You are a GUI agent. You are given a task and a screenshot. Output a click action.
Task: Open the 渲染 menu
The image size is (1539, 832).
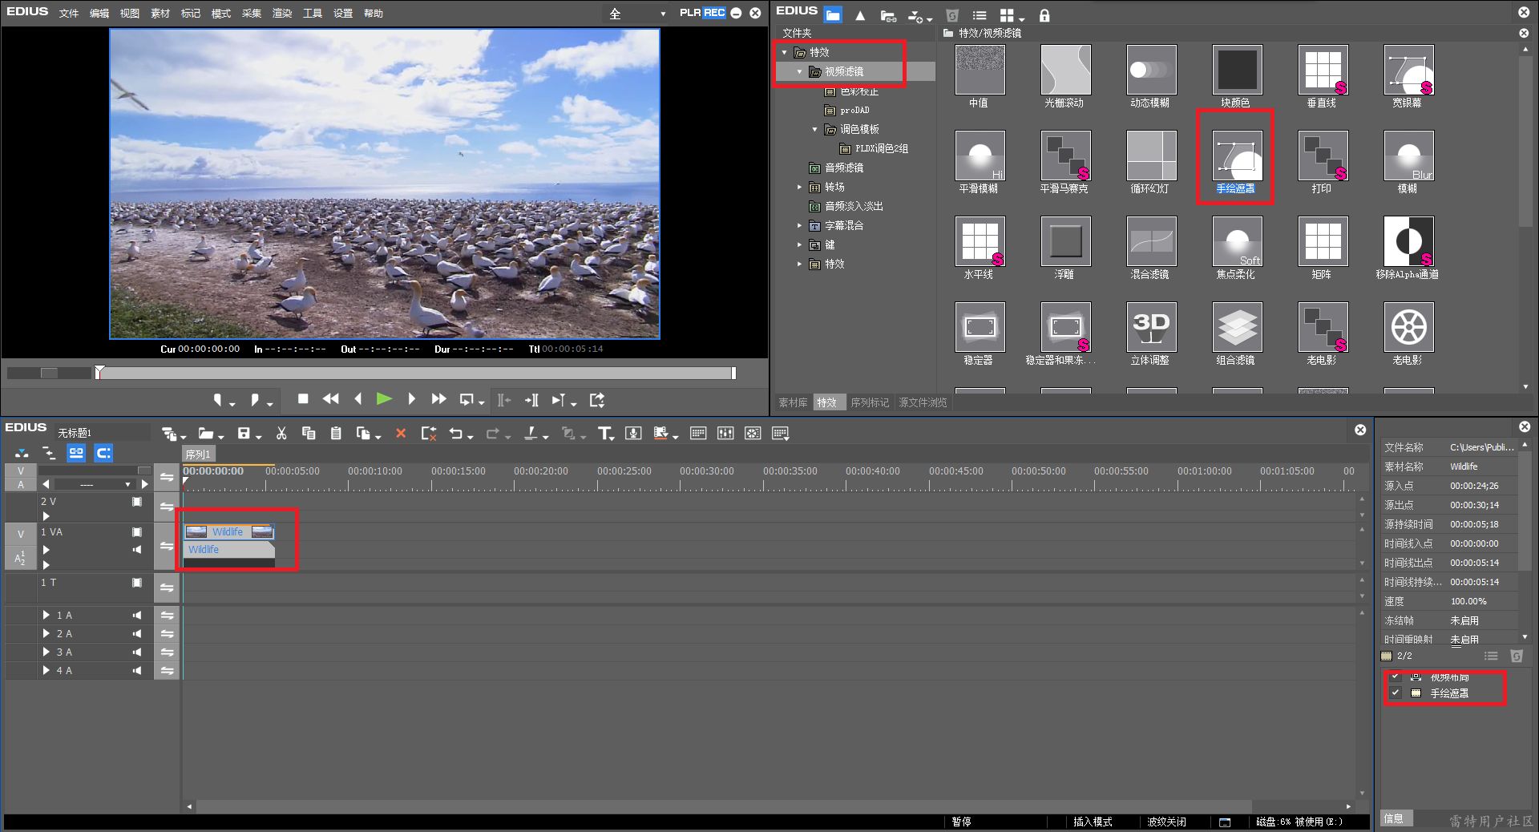[x=281, y=14]
